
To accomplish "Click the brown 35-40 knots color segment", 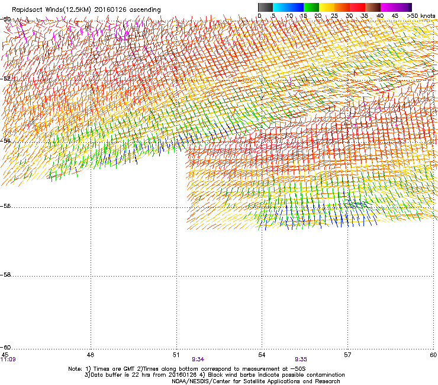I will [373, 7].
